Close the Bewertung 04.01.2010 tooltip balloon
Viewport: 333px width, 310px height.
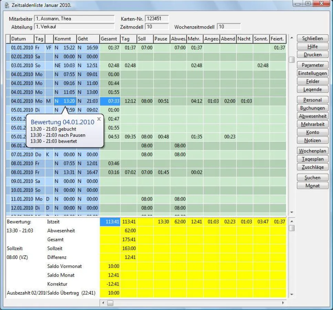(99, 119)
